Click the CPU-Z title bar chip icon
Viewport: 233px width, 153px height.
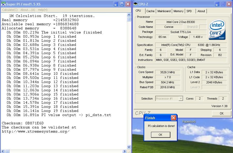tap(135, 4)
